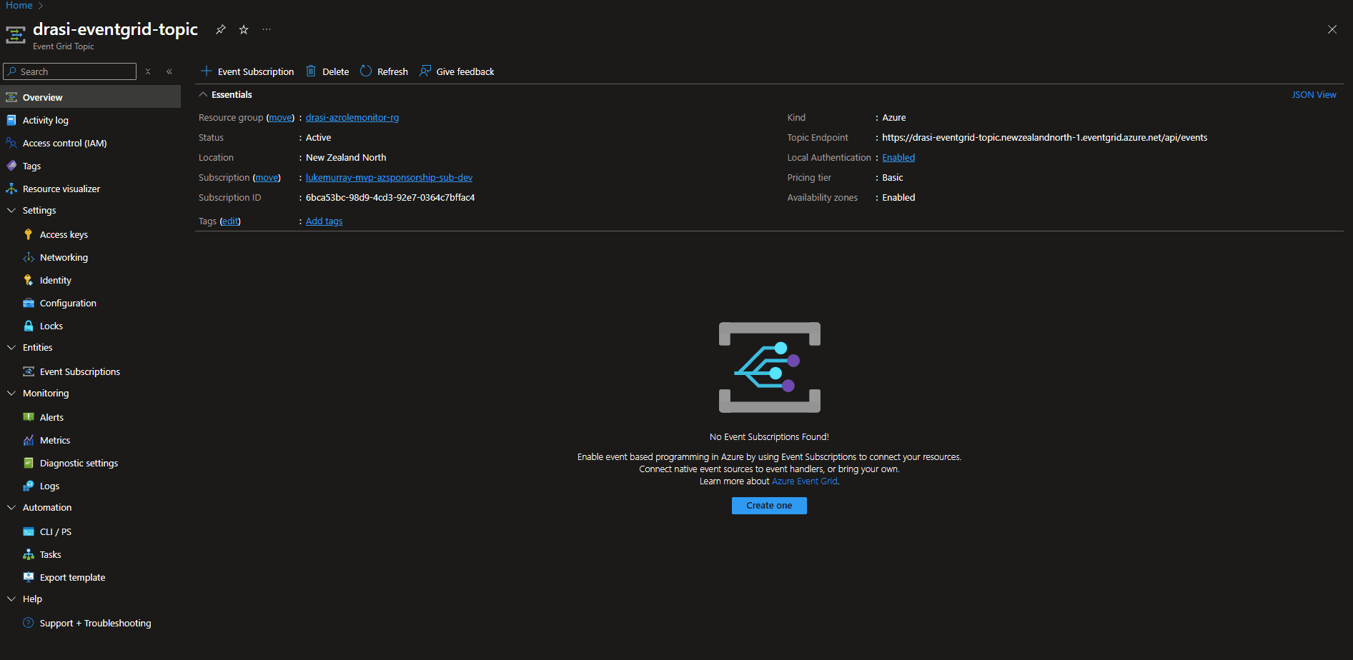Image resolution: width=1353 pixels, height=660 pixels.
Task: Click the Subscription ID value
Action: 390,197
